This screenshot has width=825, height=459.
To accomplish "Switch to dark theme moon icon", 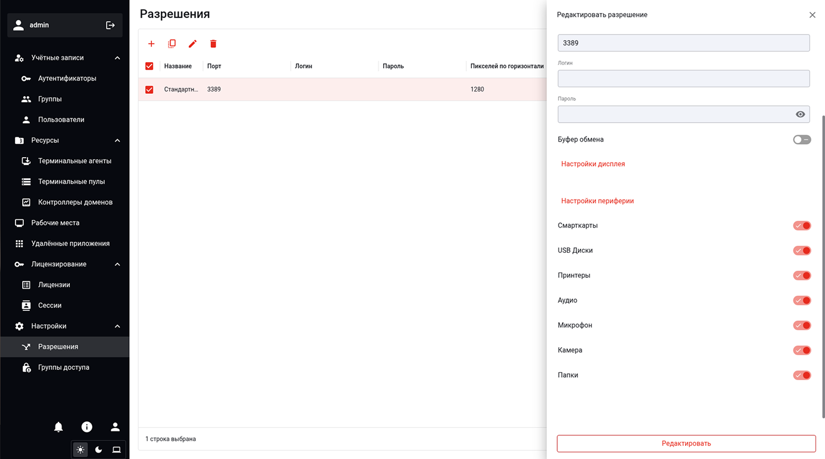I will click(99, 449).
